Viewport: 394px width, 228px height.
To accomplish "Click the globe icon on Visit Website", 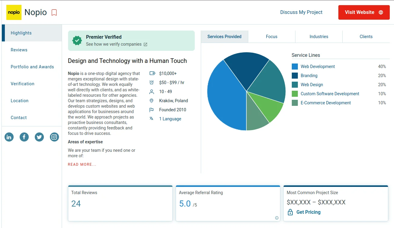I will click(381, 12).
